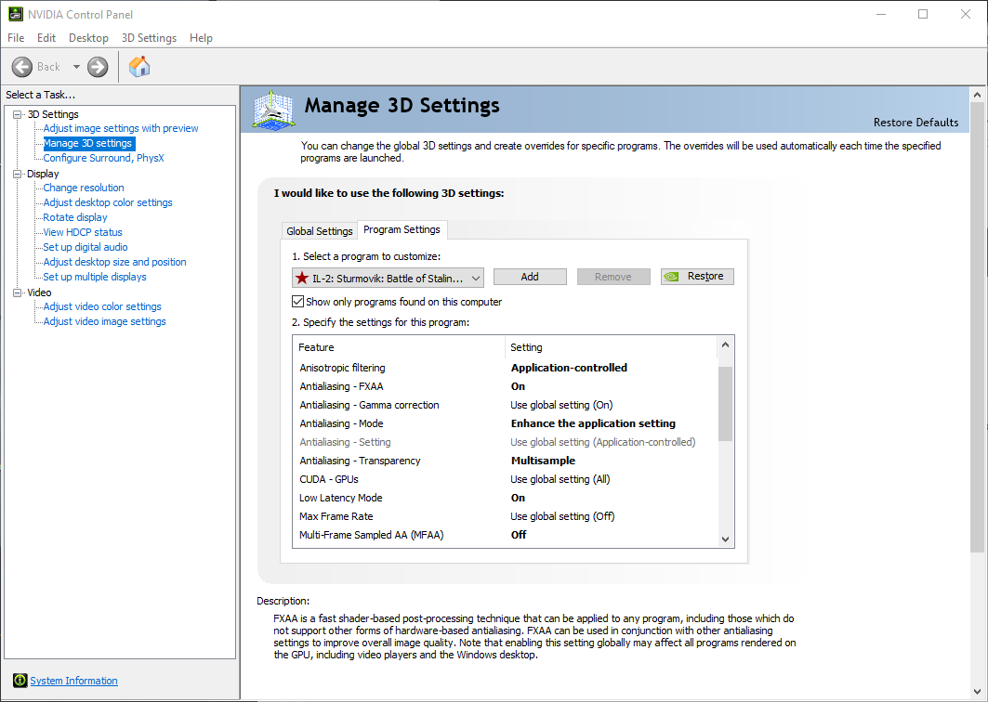The image size is (988, 702).
Task: Click the red star program icon
Action: pyautogui.click(x=302, y=278)
